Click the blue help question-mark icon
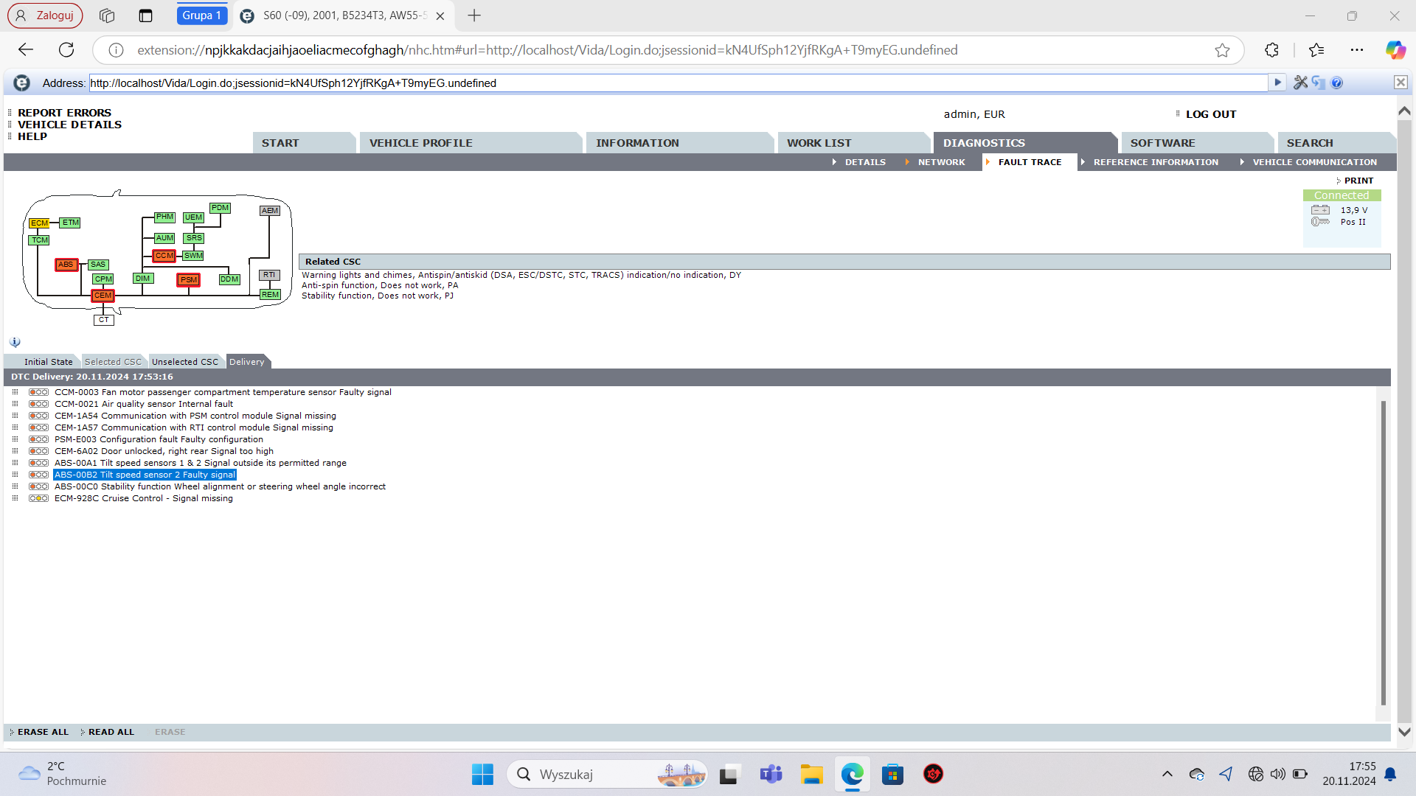This screenshot has height=796, width=1416. point(1337,83)
